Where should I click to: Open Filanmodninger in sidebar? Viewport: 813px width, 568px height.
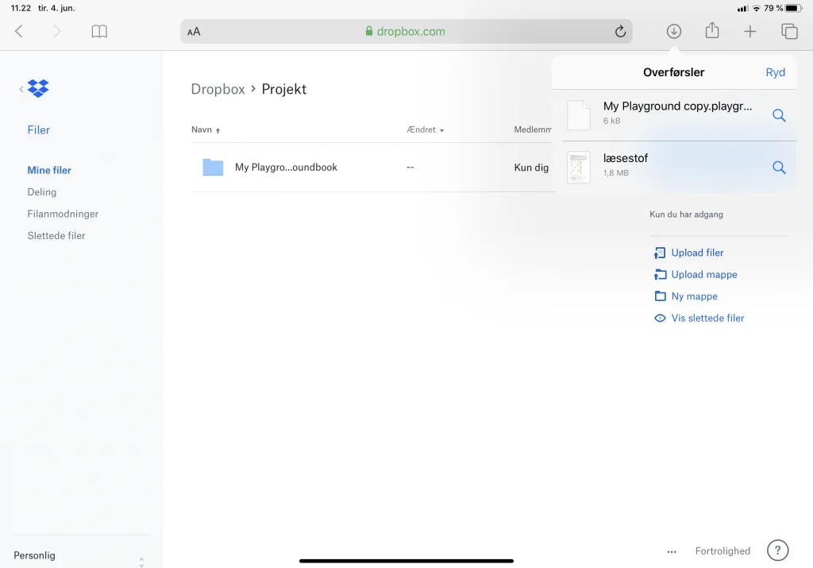pos(63,214)
